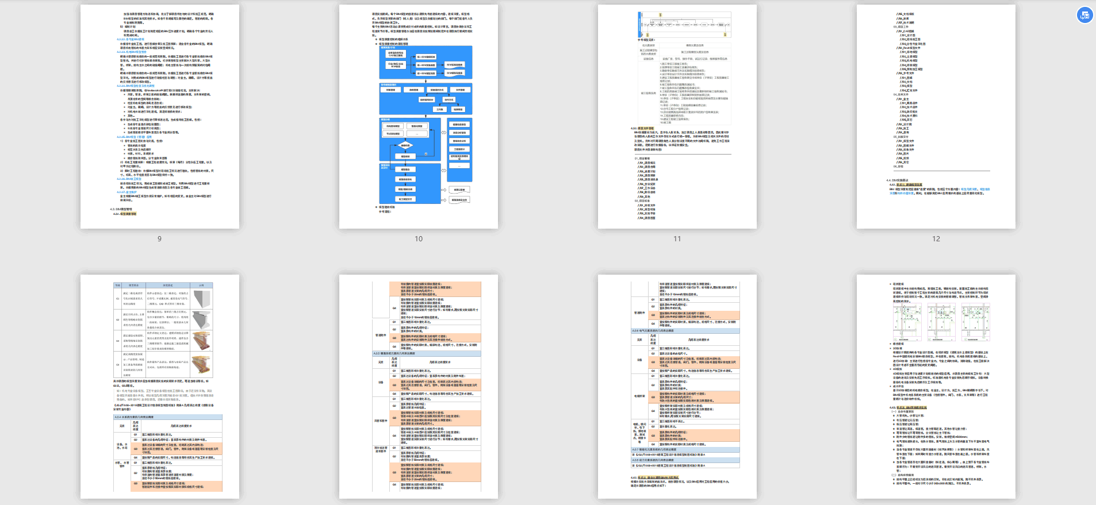
Task: Open the thumbnail showing steel beam images
Action: pyautogui.click(x=160, y=387)
